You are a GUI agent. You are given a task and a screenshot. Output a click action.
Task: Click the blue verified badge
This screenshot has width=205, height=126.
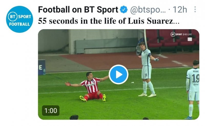pos(124,10)
